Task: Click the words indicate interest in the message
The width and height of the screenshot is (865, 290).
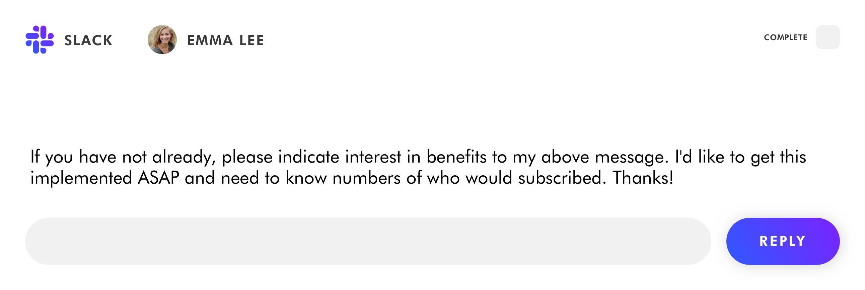Action: coord(340,157)
